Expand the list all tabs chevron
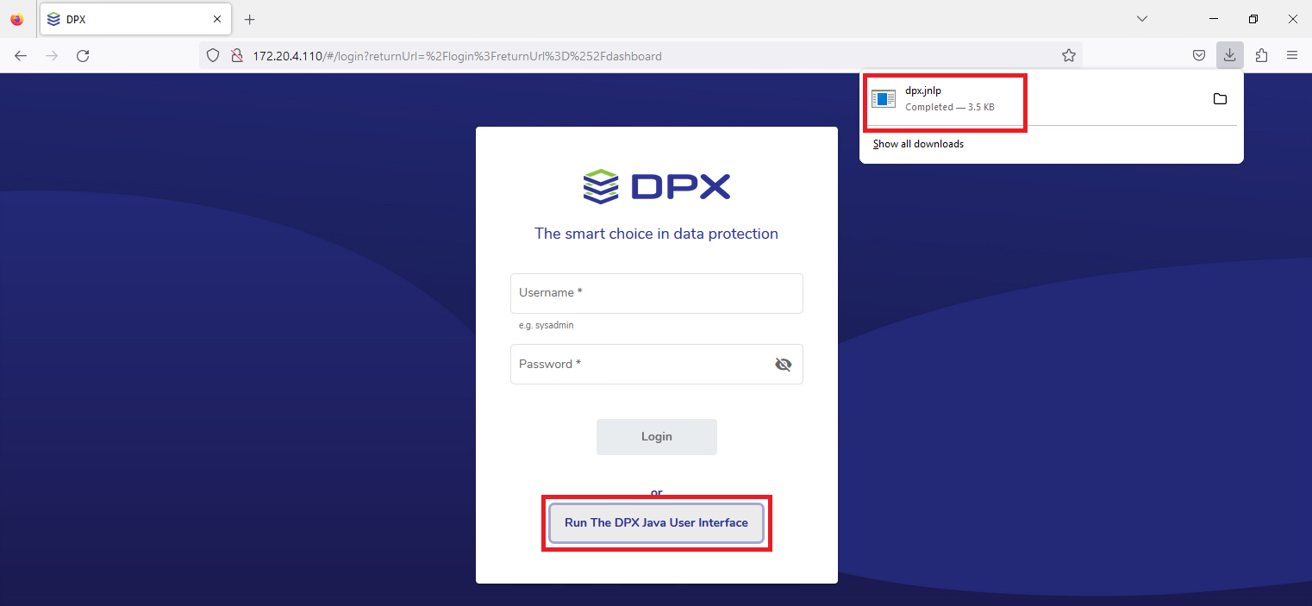 (x=1142, y=19)
